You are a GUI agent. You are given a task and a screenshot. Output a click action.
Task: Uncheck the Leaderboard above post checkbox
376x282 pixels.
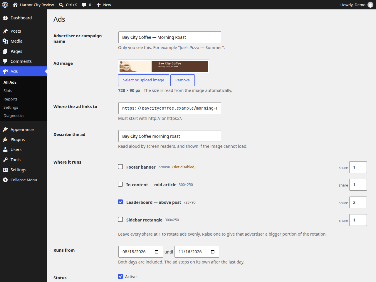tap(120, 202)
